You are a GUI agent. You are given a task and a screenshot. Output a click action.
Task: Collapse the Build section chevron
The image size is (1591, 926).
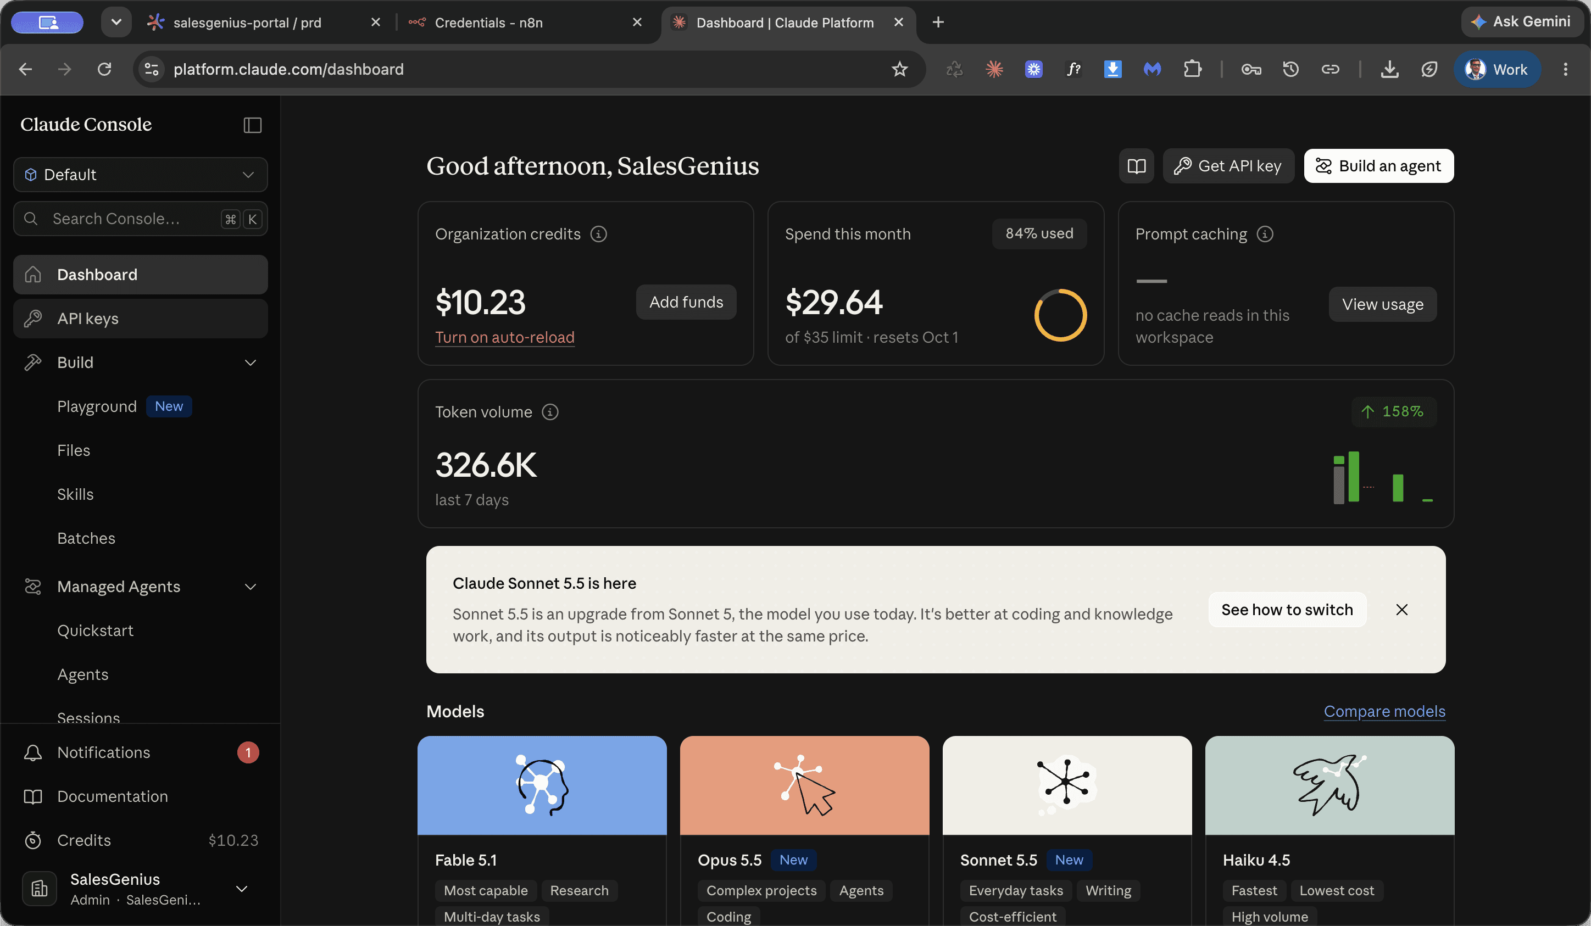pyautogui.click(x=251, y=363)
